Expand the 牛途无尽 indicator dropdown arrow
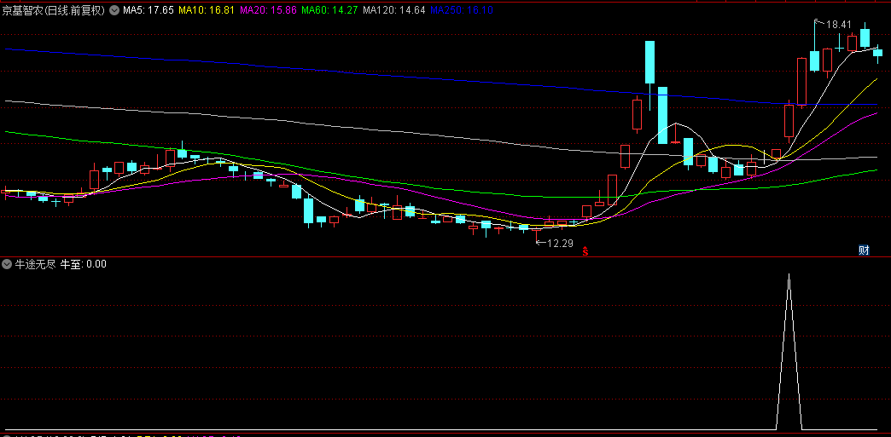This screenshot has height=437, width=891. [x=7, y=264]
